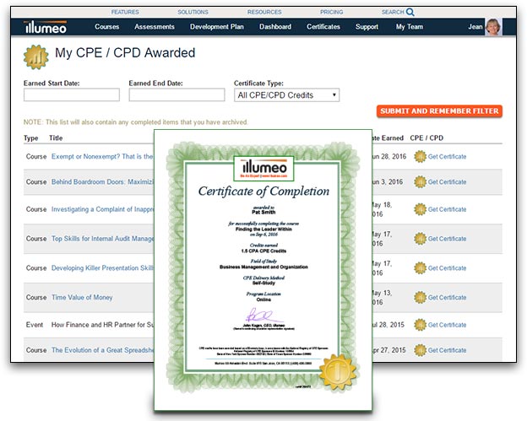527x421 pixels.
Task: Open the Certificate Type dropdown
Action: click(x=286, y=95)
